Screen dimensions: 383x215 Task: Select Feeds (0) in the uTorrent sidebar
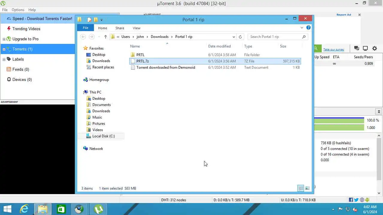(21, 70)
